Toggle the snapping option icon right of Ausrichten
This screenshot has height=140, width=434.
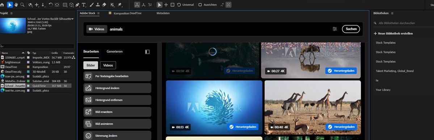(x=222, y=5)
